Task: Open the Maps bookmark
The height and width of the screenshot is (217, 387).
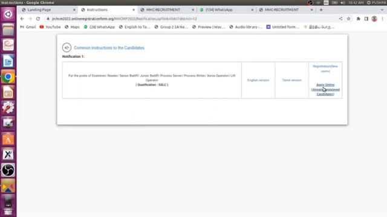Action: [x=72, y=27]
